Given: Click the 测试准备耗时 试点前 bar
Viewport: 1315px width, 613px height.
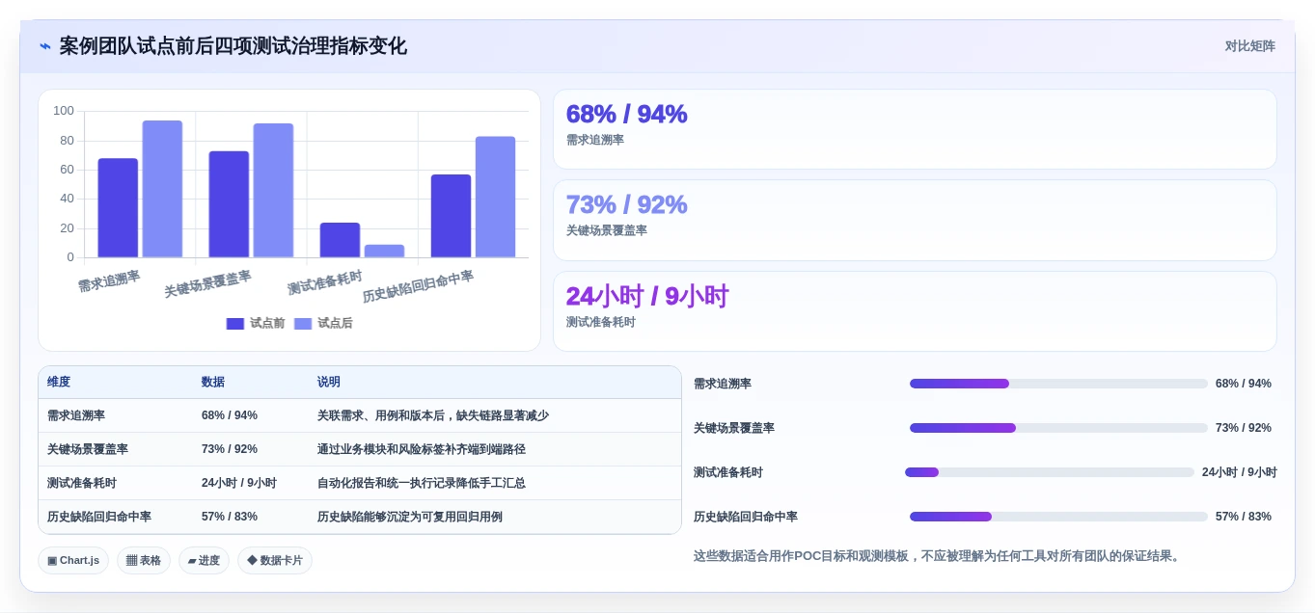Looking at the screenshot, I should click(x=340, y=240).
